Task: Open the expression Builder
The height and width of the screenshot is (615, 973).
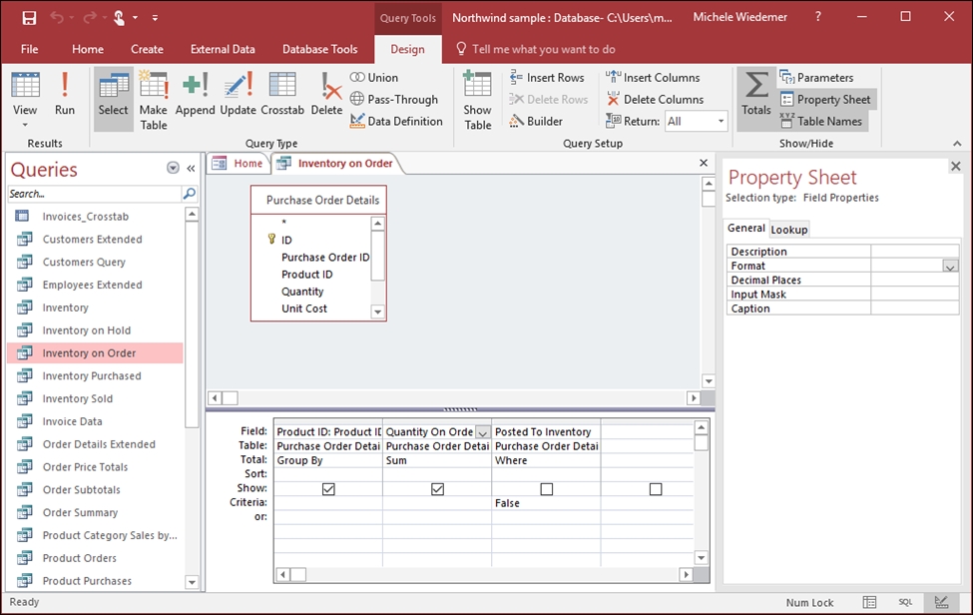Action: click(536, 121)
